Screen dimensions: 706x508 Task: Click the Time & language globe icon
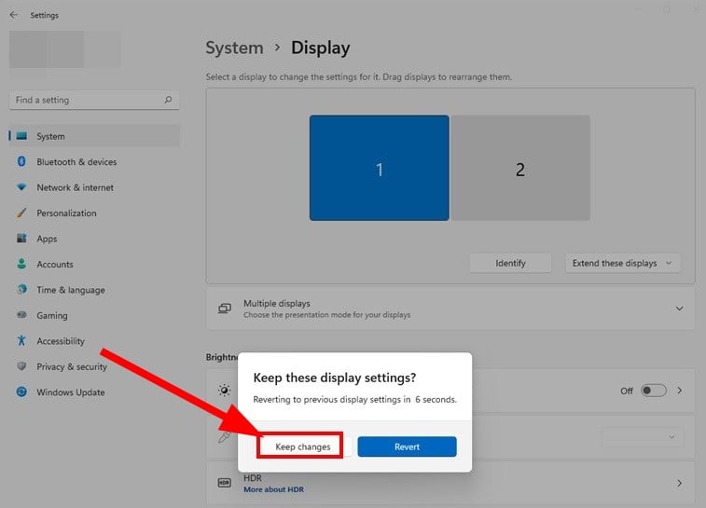coord(21,289)
